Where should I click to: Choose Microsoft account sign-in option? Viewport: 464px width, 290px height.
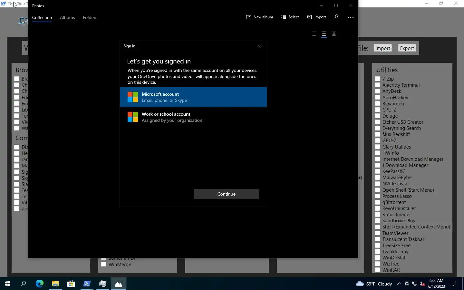pos(193,97)
